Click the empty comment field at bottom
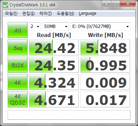 [x=69, y=115]
